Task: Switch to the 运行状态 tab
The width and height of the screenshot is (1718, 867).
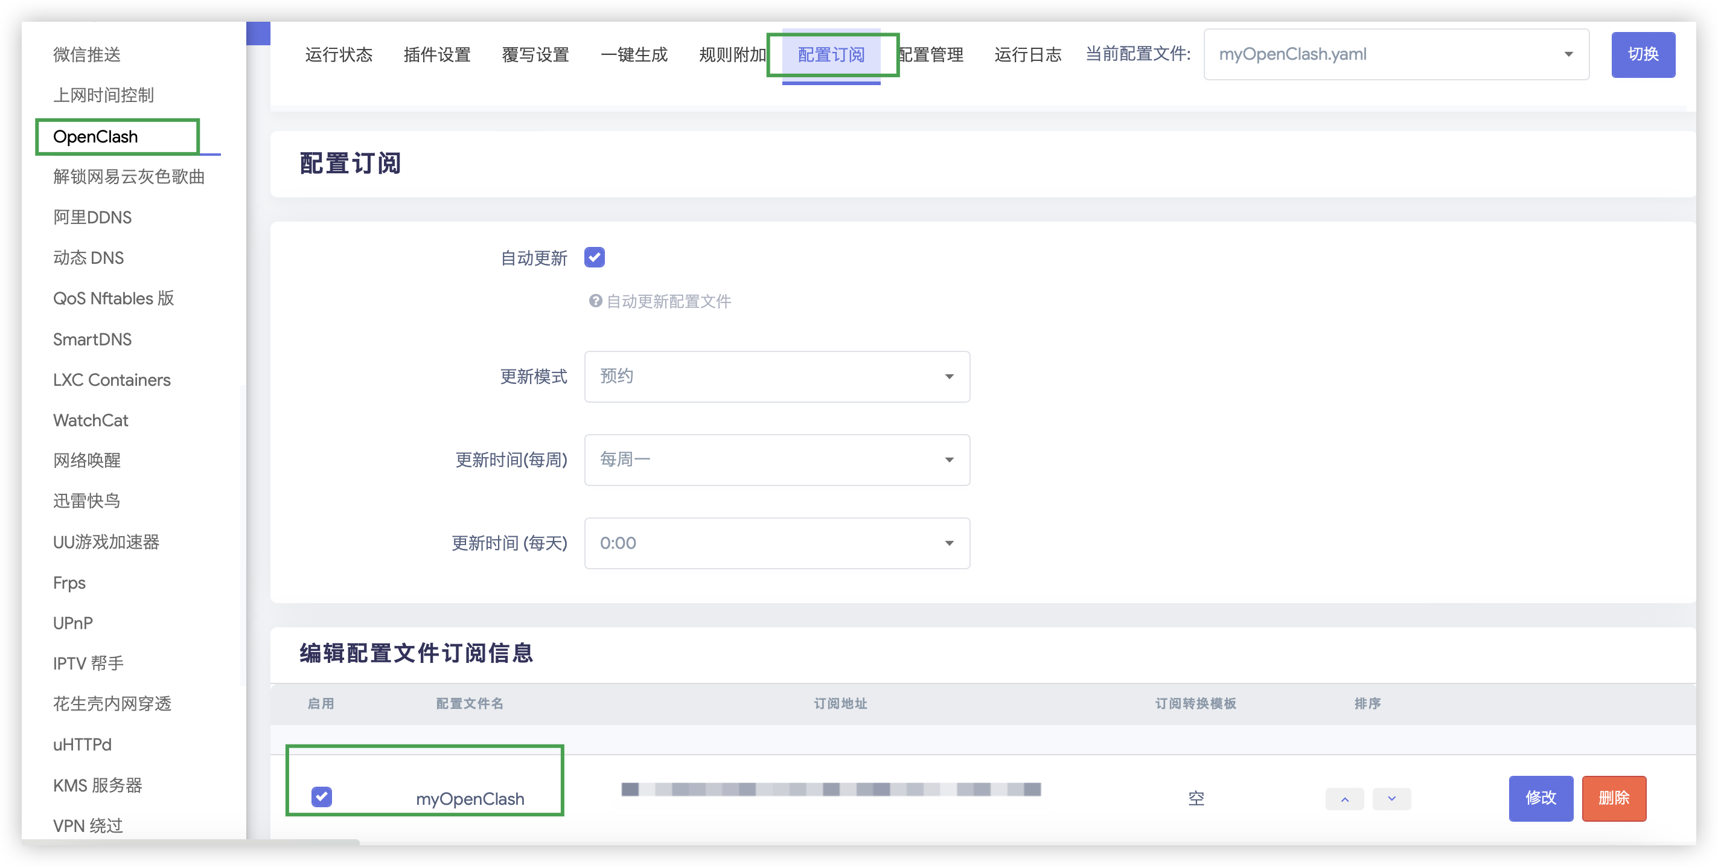Action: (338, 55)
